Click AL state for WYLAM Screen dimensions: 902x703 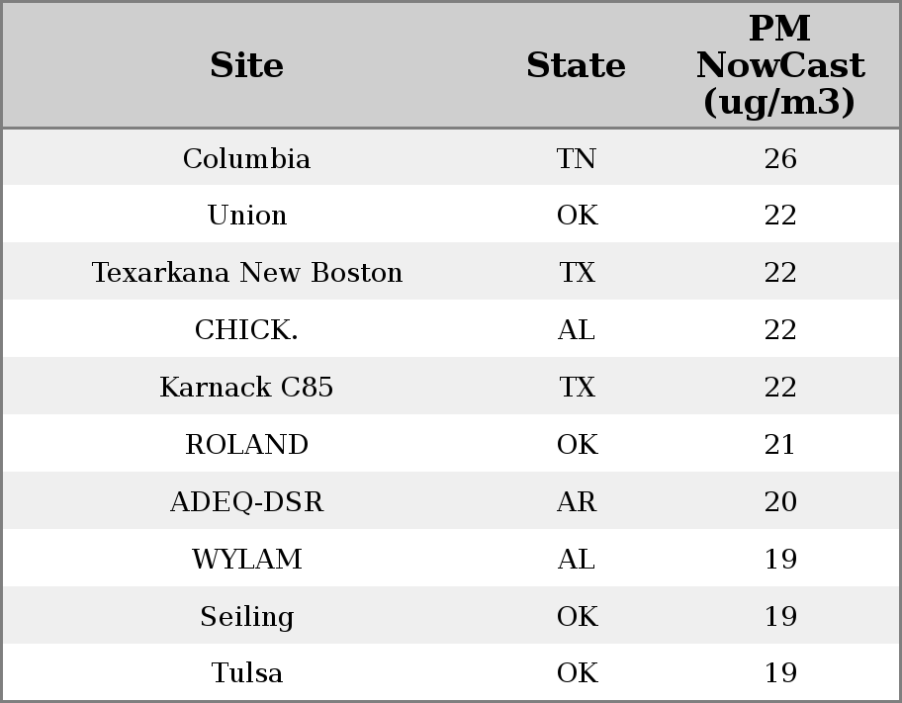pos(577,560)
